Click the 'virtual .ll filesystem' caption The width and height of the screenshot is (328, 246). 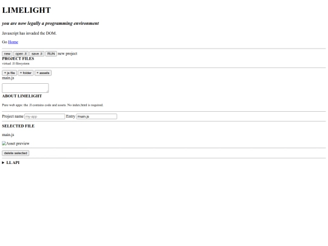coord(16,64)
